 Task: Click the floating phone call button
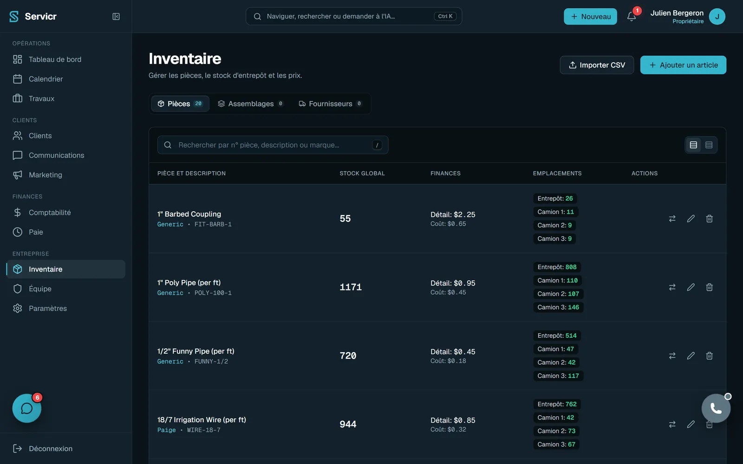(716, 408)
